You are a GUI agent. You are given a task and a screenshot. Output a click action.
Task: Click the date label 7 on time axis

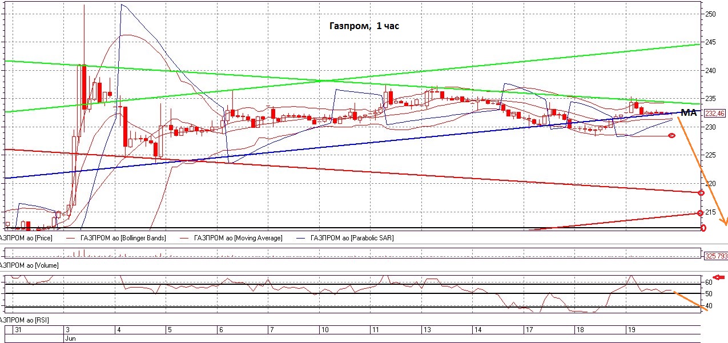(272, 330)
